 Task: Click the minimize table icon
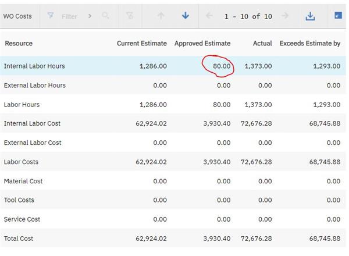point(338,16)
